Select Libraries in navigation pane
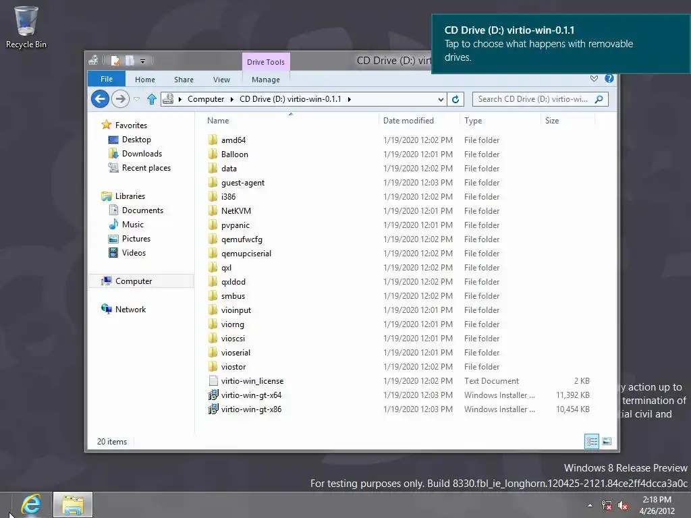The height and width of the screenshot is (518, 691). pyautogui.click(x=130, y=196)
